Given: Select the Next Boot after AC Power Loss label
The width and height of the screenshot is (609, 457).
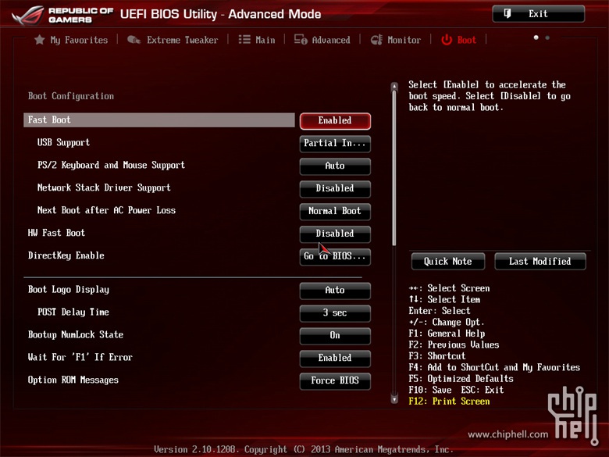Looking at the screenshot, I should pos(106,210).
